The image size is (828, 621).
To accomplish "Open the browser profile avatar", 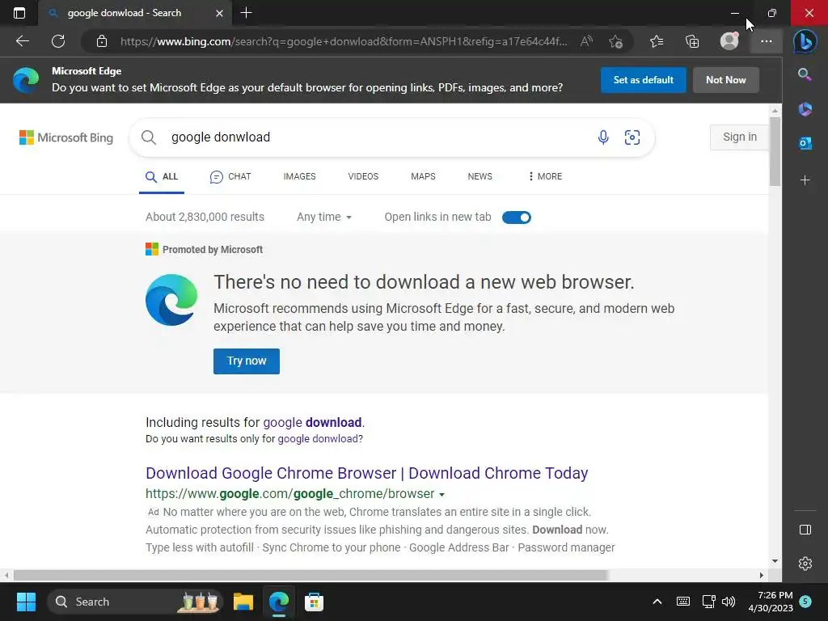I will tap(729, 40).
